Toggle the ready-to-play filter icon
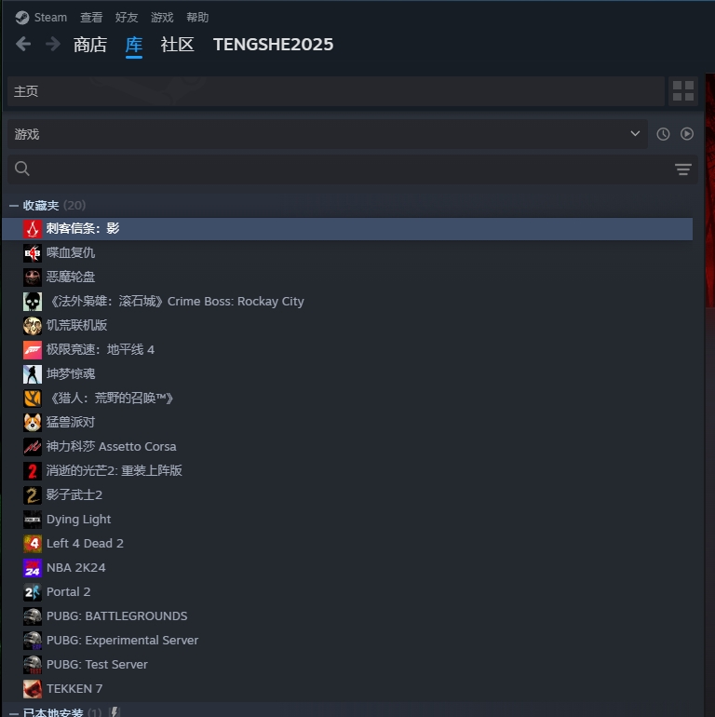Viewport: 715px width, 717px height. click(687, 134)
